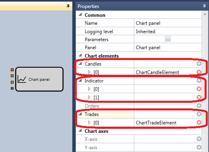Select the second amber input socket
The width and height of the screenshot is (209, 152).
12,76
